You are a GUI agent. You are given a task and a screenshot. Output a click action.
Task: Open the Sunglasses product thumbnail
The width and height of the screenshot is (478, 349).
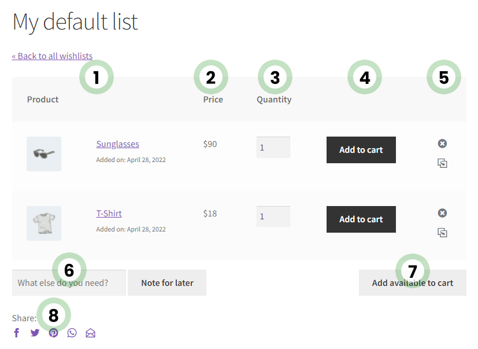44,154
